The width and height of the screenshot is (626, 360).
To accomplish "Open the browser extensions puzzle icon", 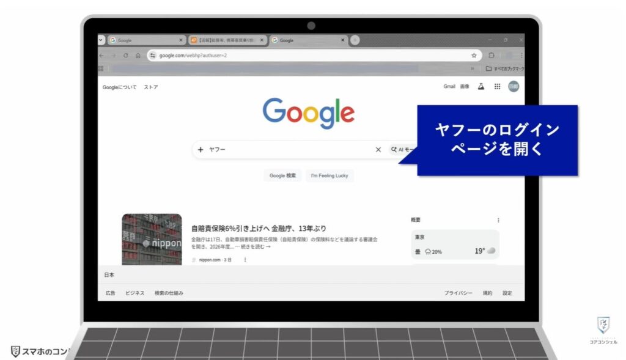I will point(492,55).
